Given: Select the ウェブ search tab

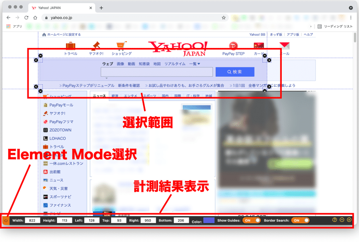Looking at the screenshot, I should [108, 64].
